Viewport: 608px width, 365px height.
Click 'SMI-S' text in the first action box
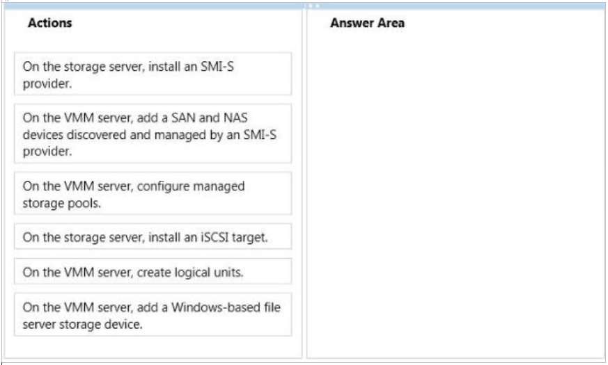pyautogui.click(x=217, y=66)
